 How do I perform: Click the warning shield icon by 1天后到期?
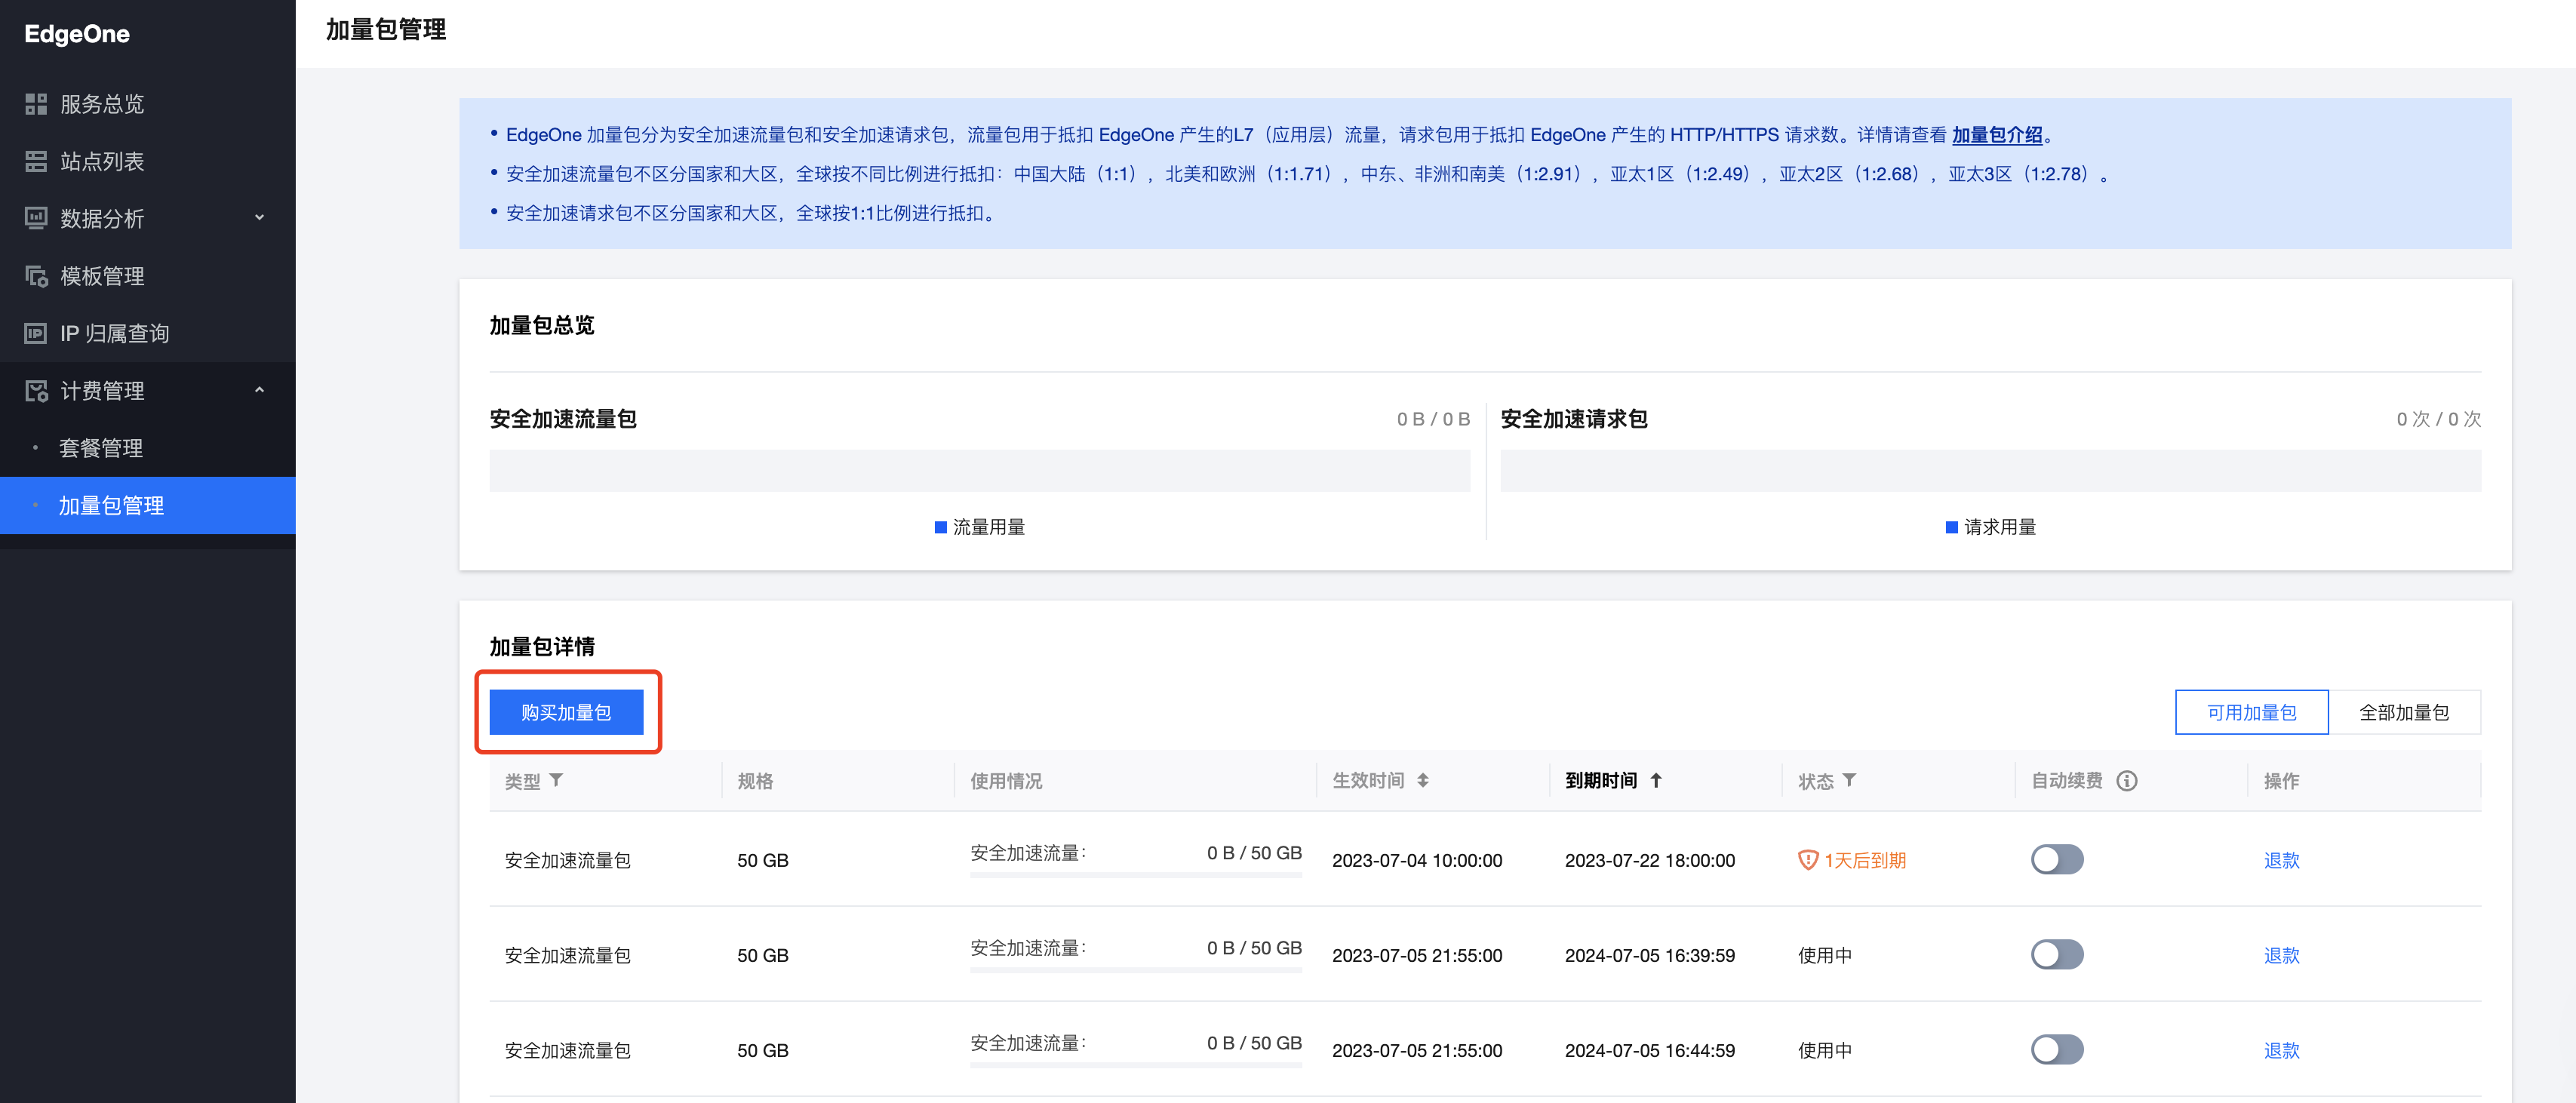(1808, 860)
